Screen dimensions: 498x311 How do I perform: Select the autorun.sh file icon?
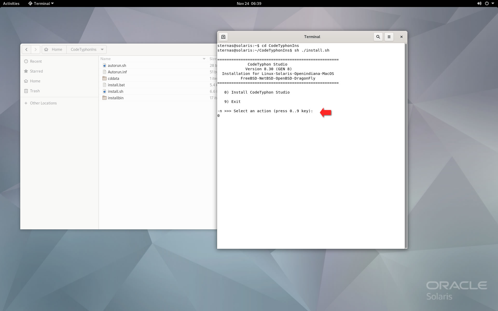click(105, 66)
